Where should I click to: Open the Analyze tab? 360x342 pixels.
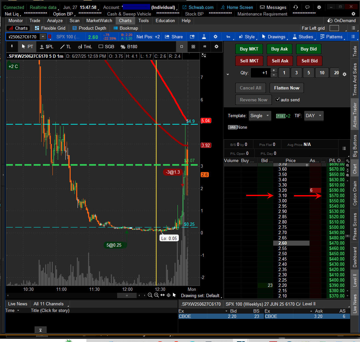point(55,21)
